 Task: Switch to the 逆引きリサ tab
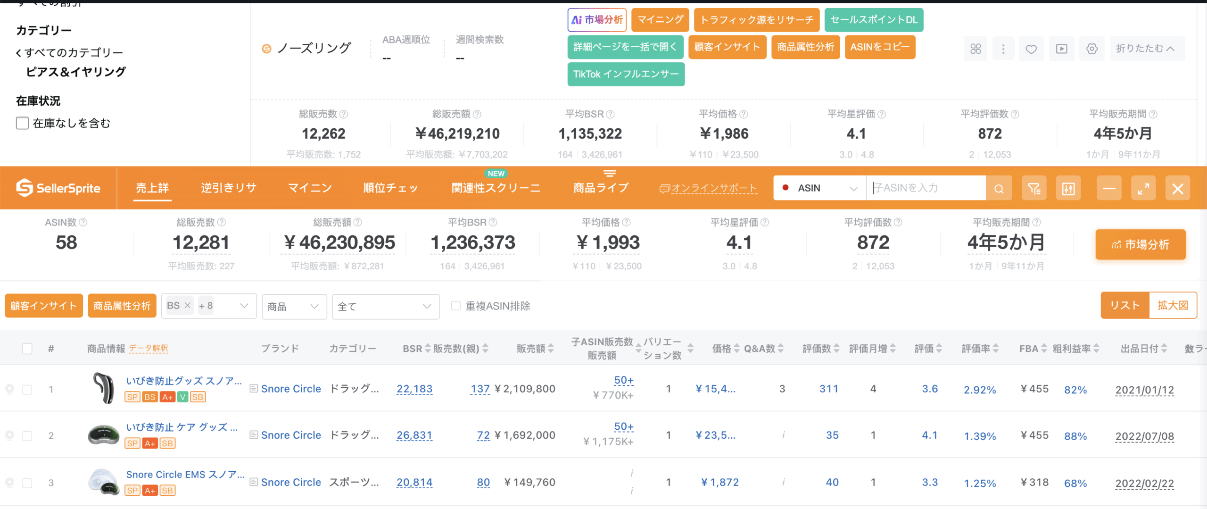229,188
